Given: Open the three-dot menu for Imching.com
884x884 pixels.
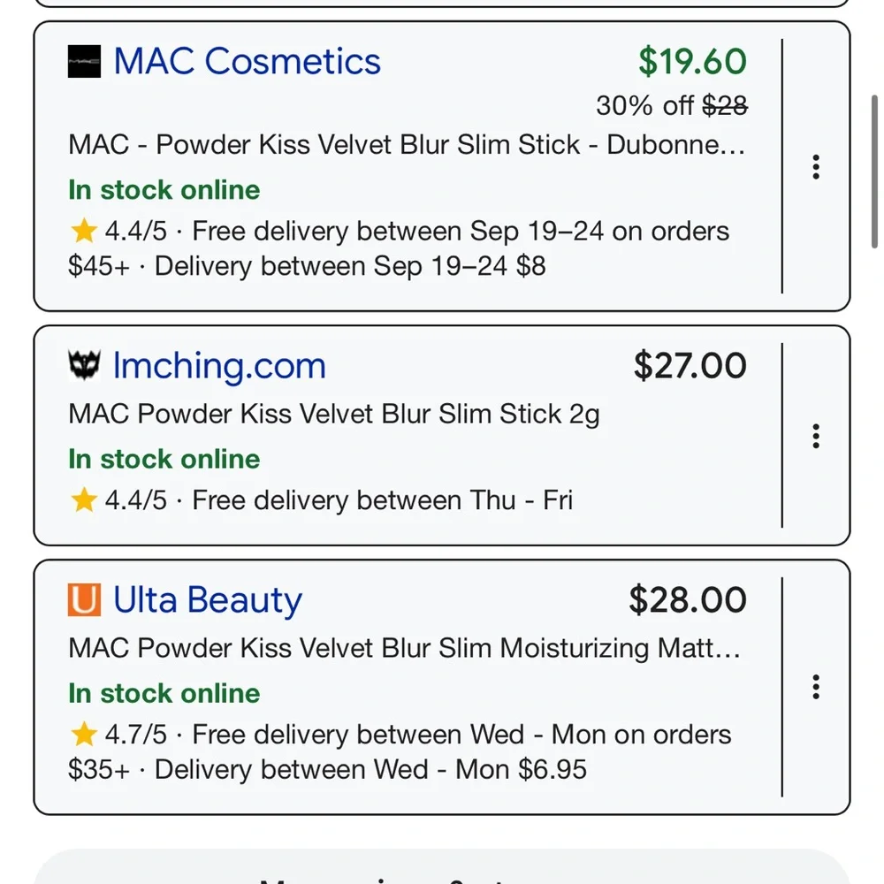Looking at the screenshot, I should click(816, 436).
